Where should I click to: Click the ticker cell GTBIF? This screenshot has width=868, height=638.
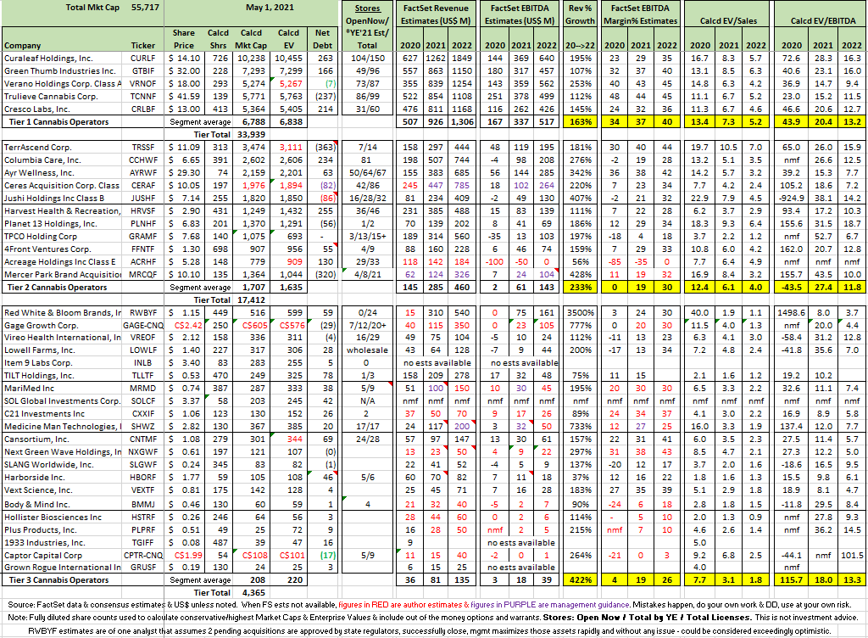tap(142, 71)
